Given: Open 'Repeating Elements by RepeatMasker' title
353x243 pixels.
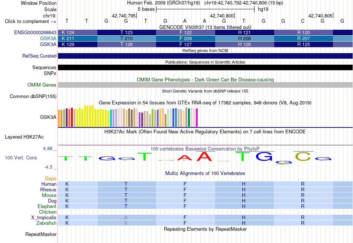Looking at the screenshot, I should [205, 229].
